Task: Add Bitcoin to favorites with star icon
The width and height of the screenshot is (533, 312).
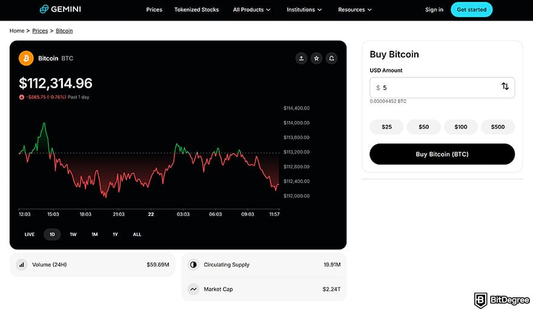Action: click(316, 59)
